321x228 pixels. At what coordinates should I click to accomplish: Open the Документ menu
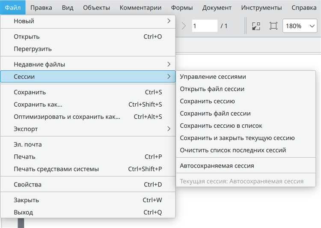pyautogui.click(x=217, y=8)
